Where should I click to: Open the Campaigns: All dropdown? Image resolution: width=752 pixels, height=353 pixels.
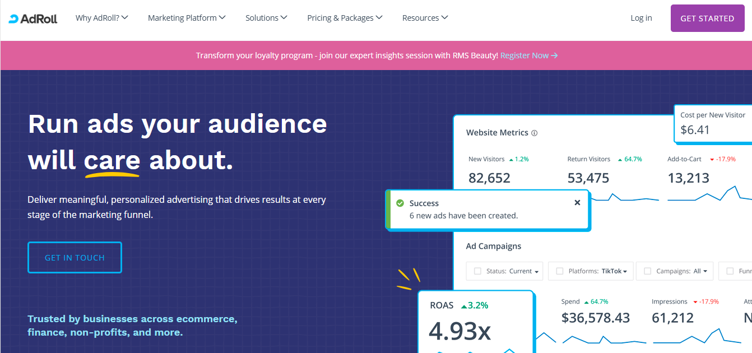tap(700, 271)
